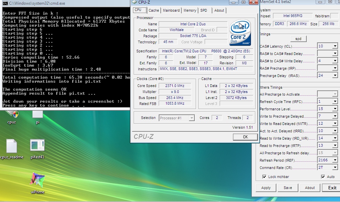
Task: Click the Multiplier value x 9.0
Action: tap(175, 92)
